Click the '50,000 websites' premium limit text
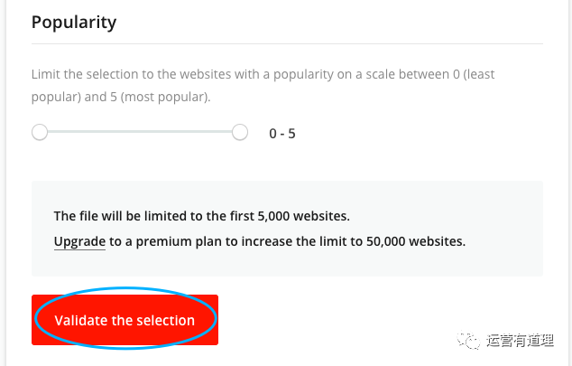 click(x=411, y=241)
